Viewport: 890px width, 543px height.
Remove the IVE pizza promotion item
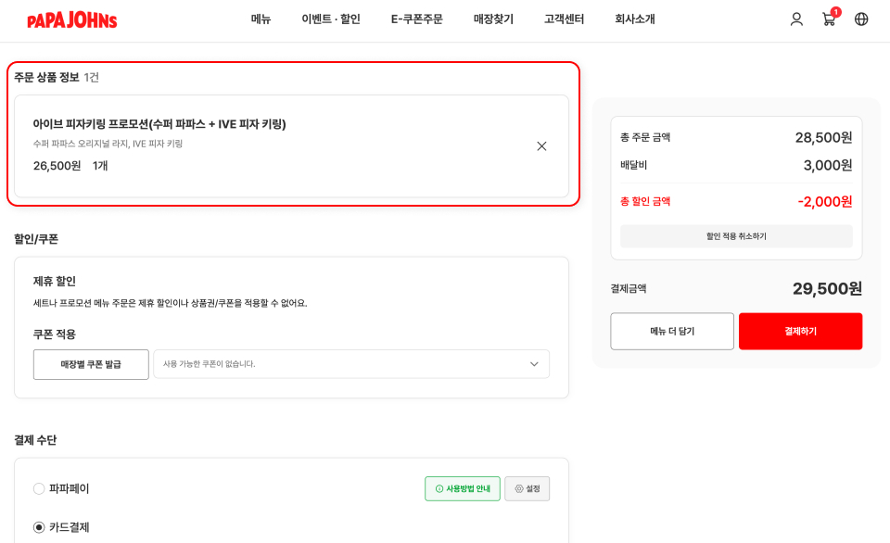coord(541,146)
